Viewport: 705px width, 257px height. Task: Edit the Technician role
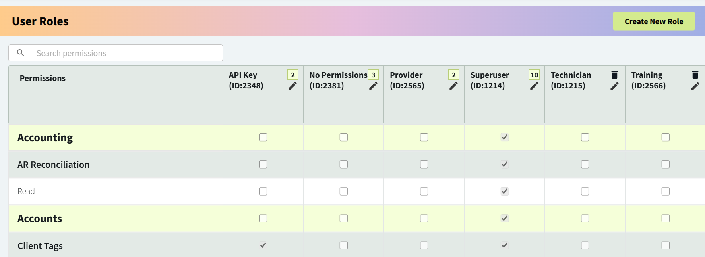coord(614,86)
